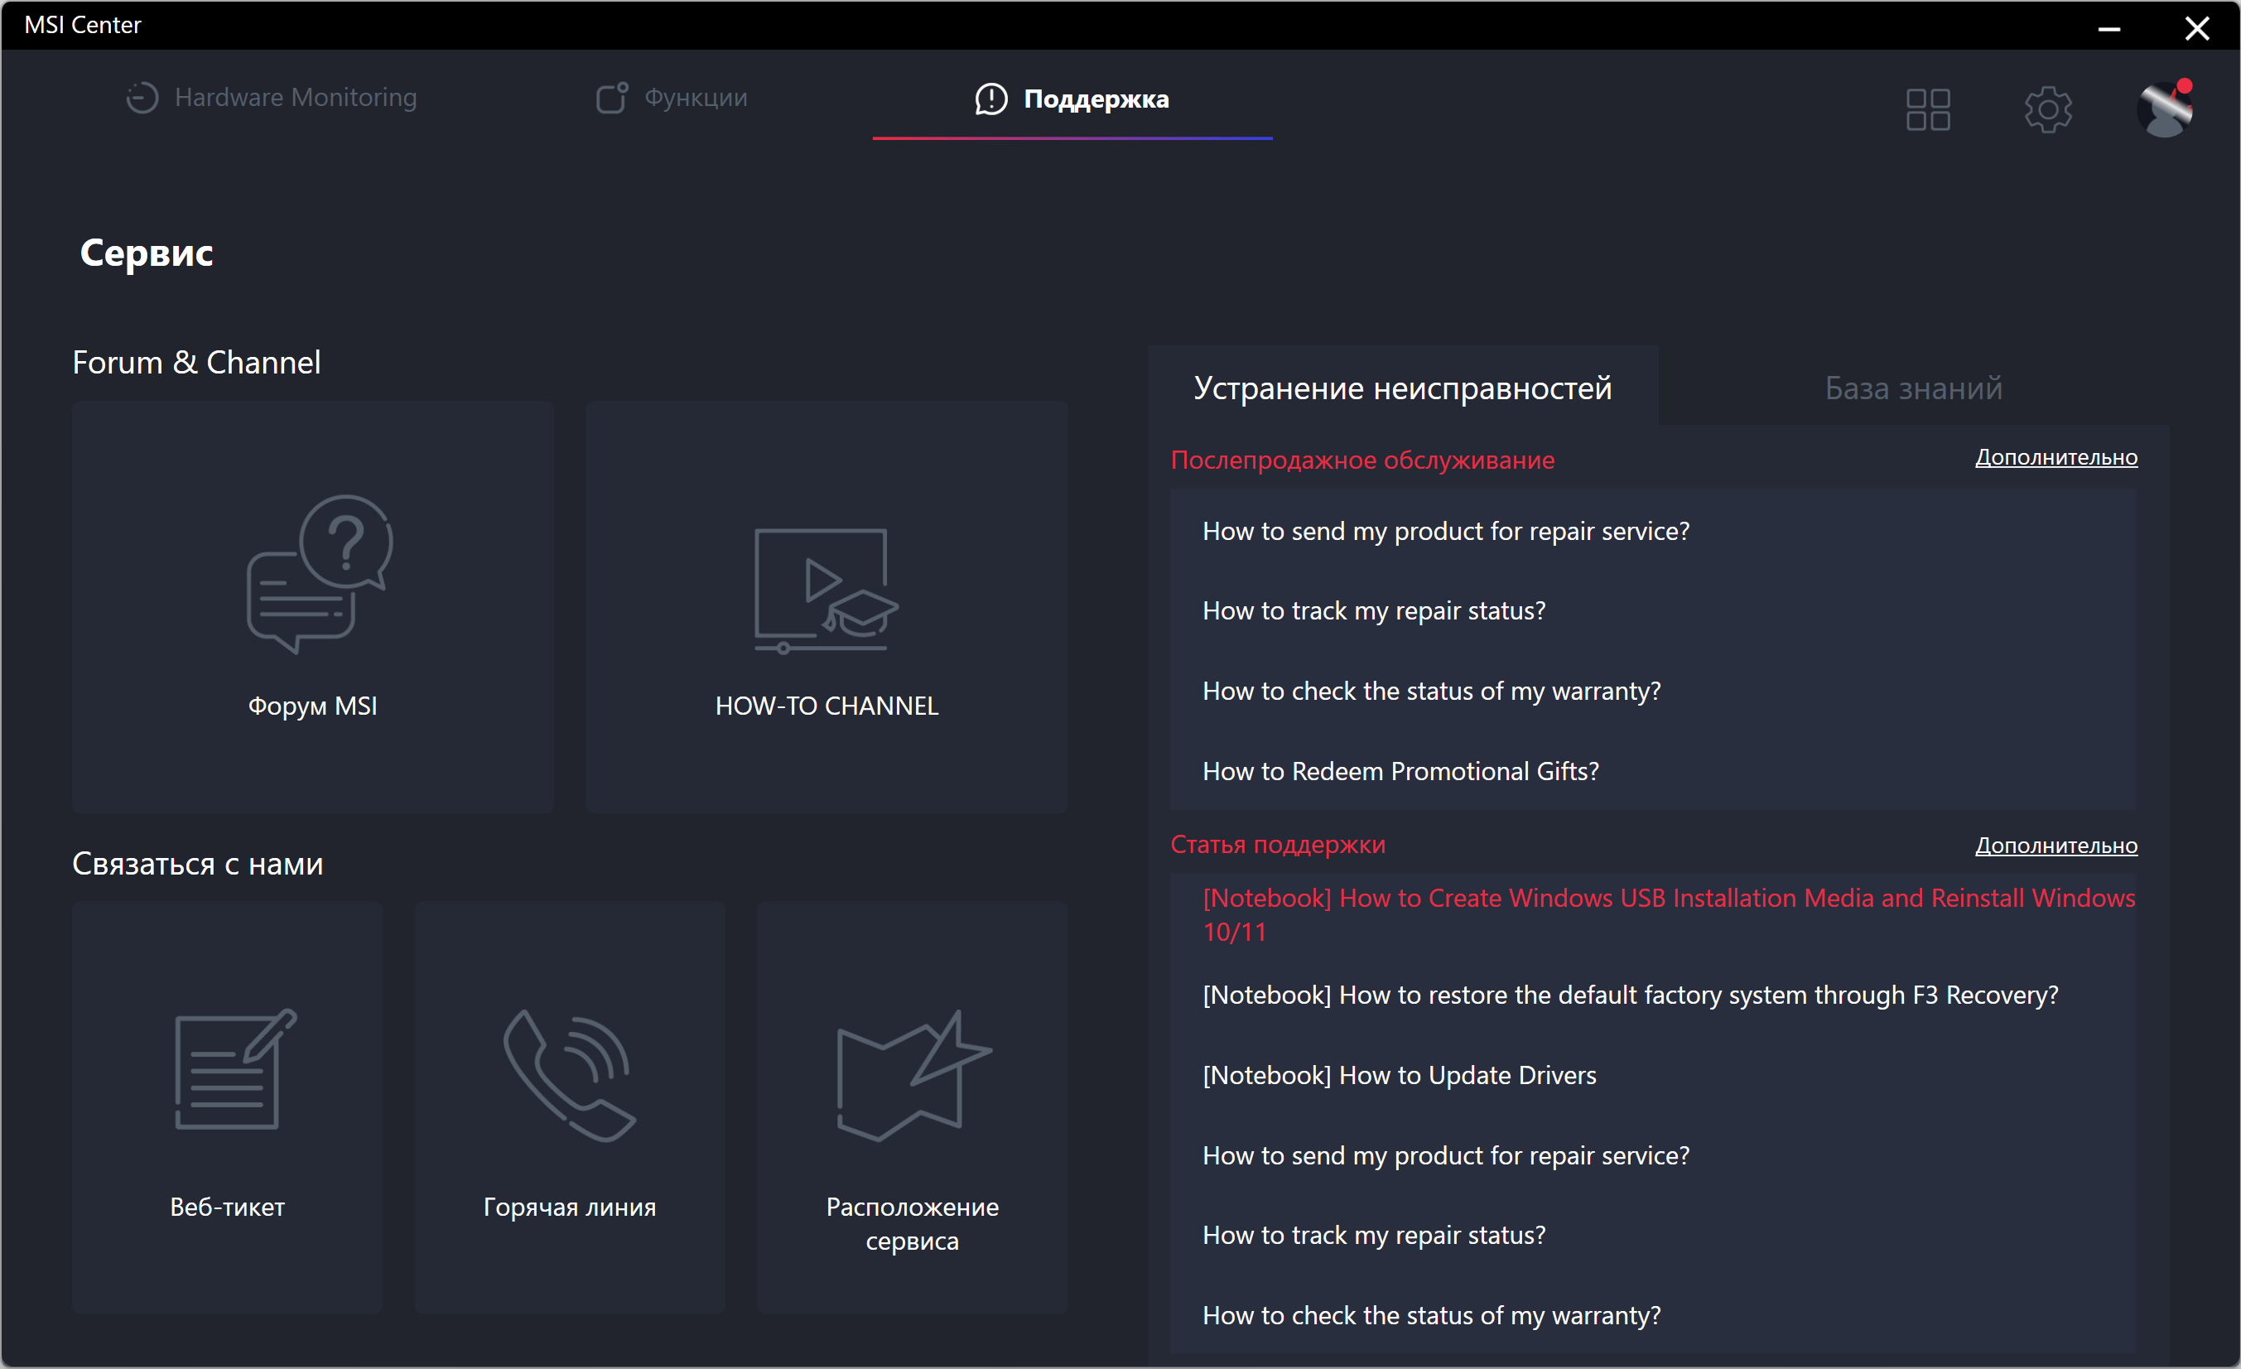
Task: Click the HOW-TO CHANNEL label
Action: click(x=827, y=706)
